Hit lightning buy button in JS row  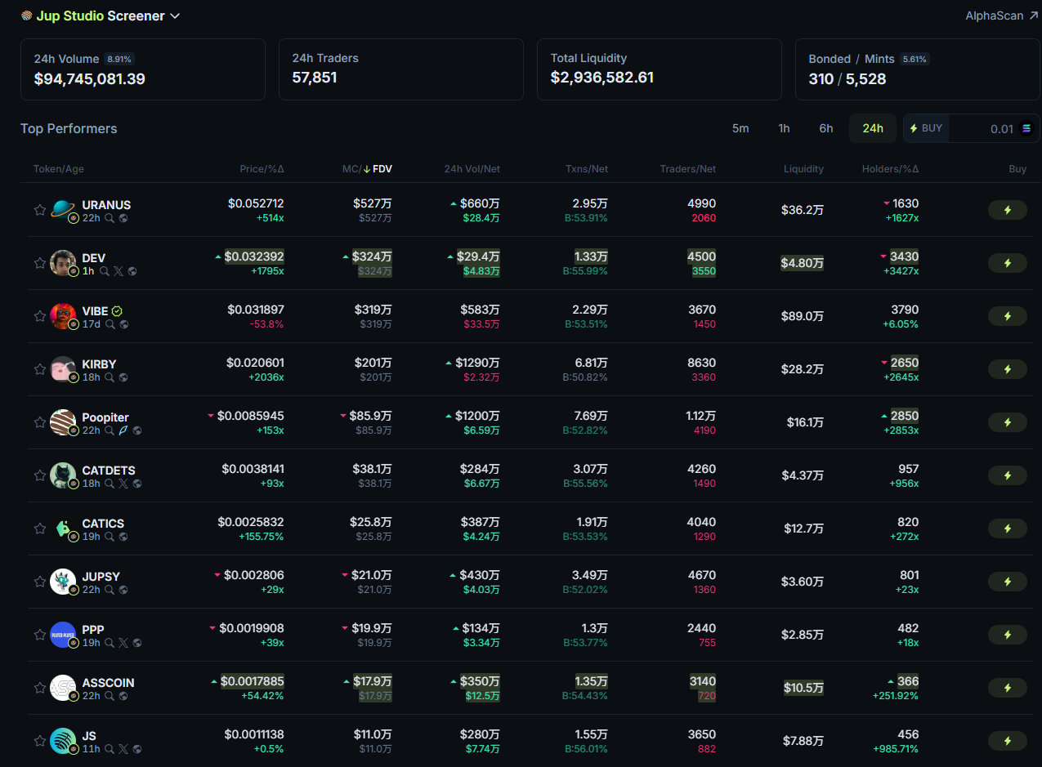pos(1007,741)
